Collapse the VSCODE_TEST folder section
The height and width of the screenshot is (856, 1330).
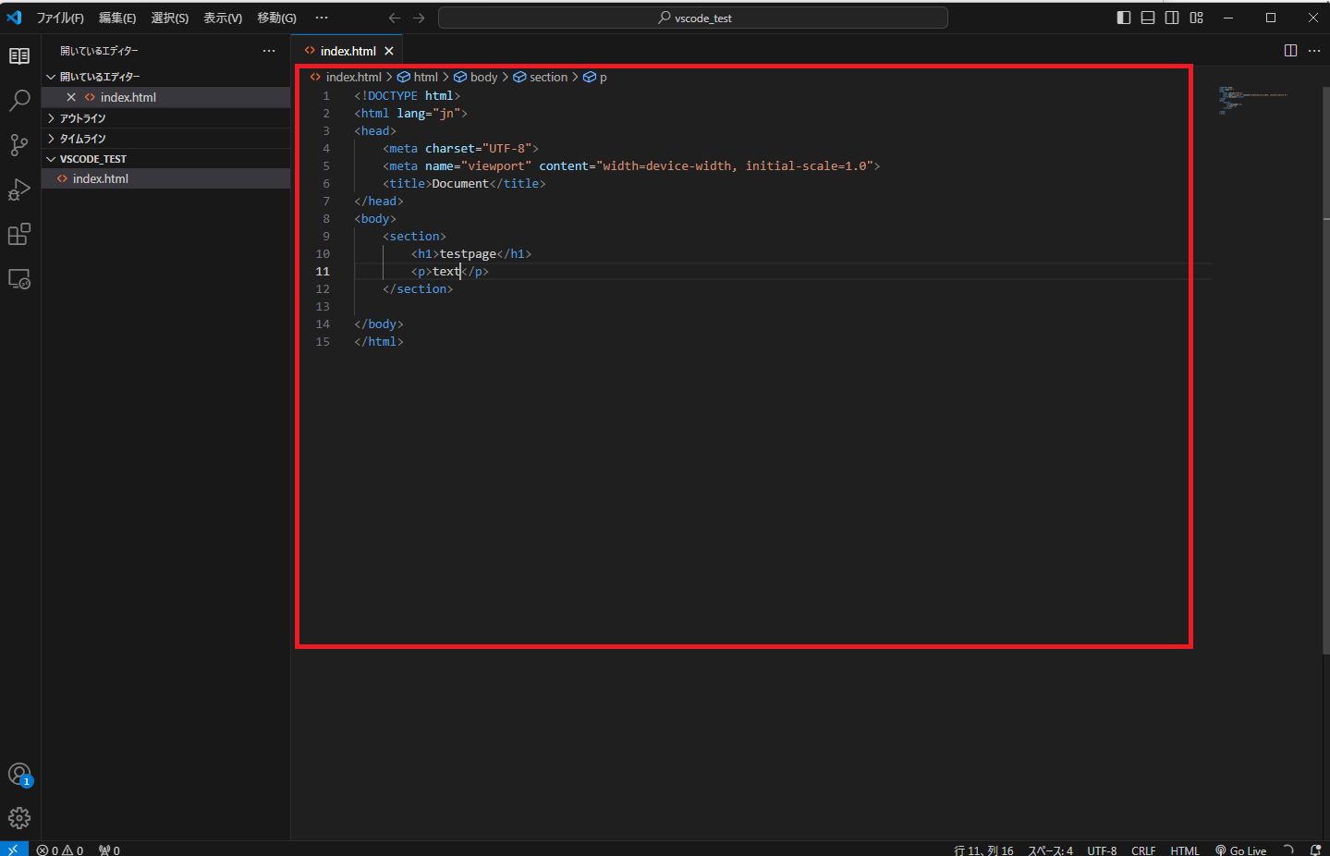pos(166,159)
